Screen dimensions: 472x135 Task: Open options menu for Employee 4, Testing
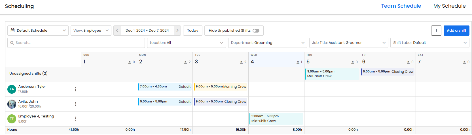point(75,119)
